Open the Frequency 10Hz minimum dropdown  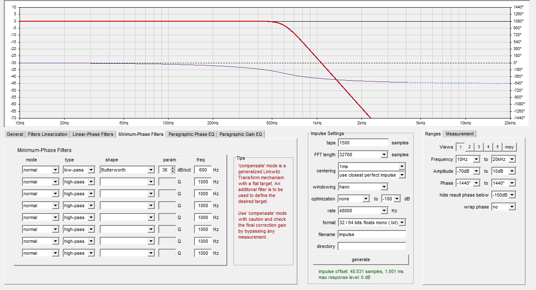468,159
